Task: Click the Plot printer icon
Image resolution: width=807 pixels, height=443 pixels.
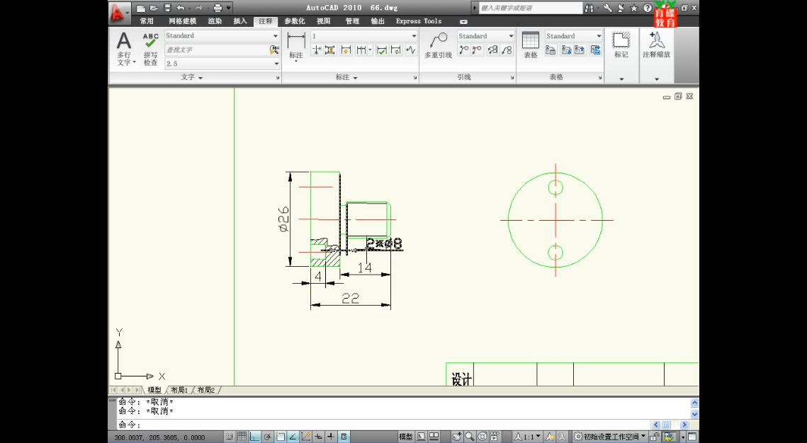Action: pyautogui.click(x=218, y=8)
